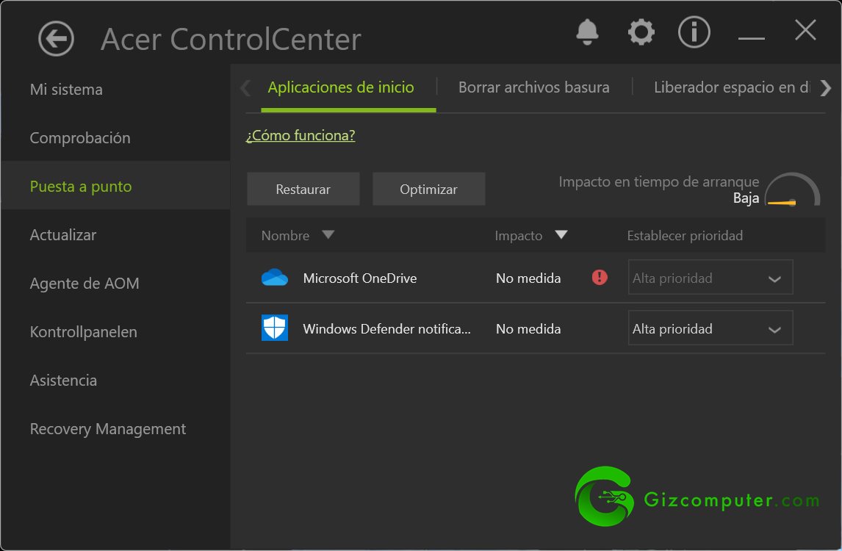Image resolution: width=842 pixels, height=551 pixels.
Task: Switch to Liberador espacio en disco tab
Action: (x=731, y=87)
